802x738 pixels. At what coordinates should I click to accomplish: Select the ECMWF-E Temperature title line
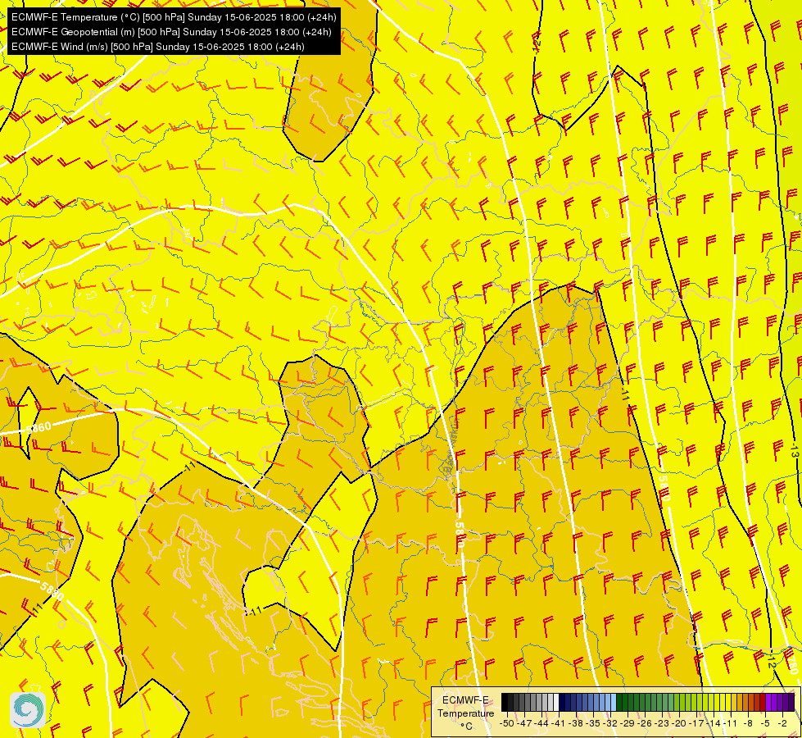click(174, 17)
